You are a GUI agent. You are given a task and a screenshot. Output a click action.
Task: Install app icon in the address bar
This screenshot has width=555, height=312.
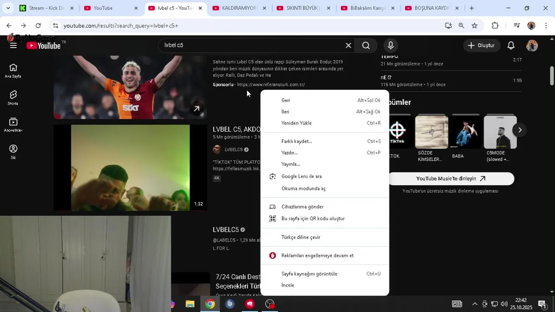pyautogui.click(x=449, y=26)
